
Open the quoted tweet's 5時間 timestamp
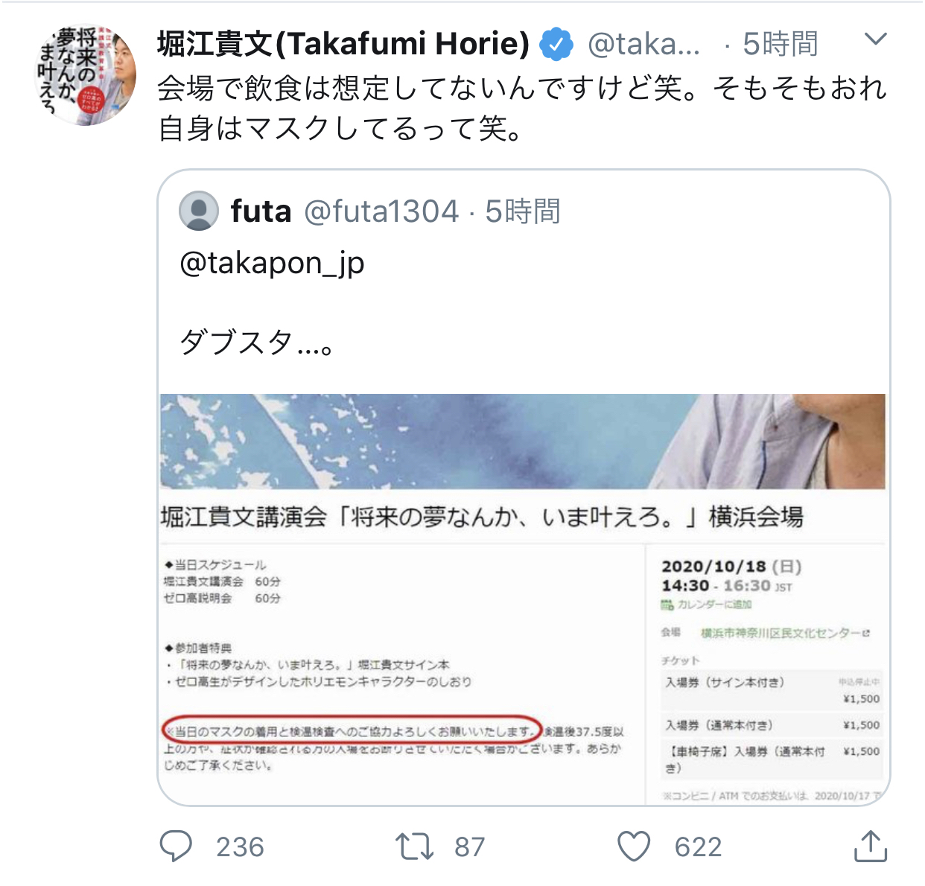[523, 211]
